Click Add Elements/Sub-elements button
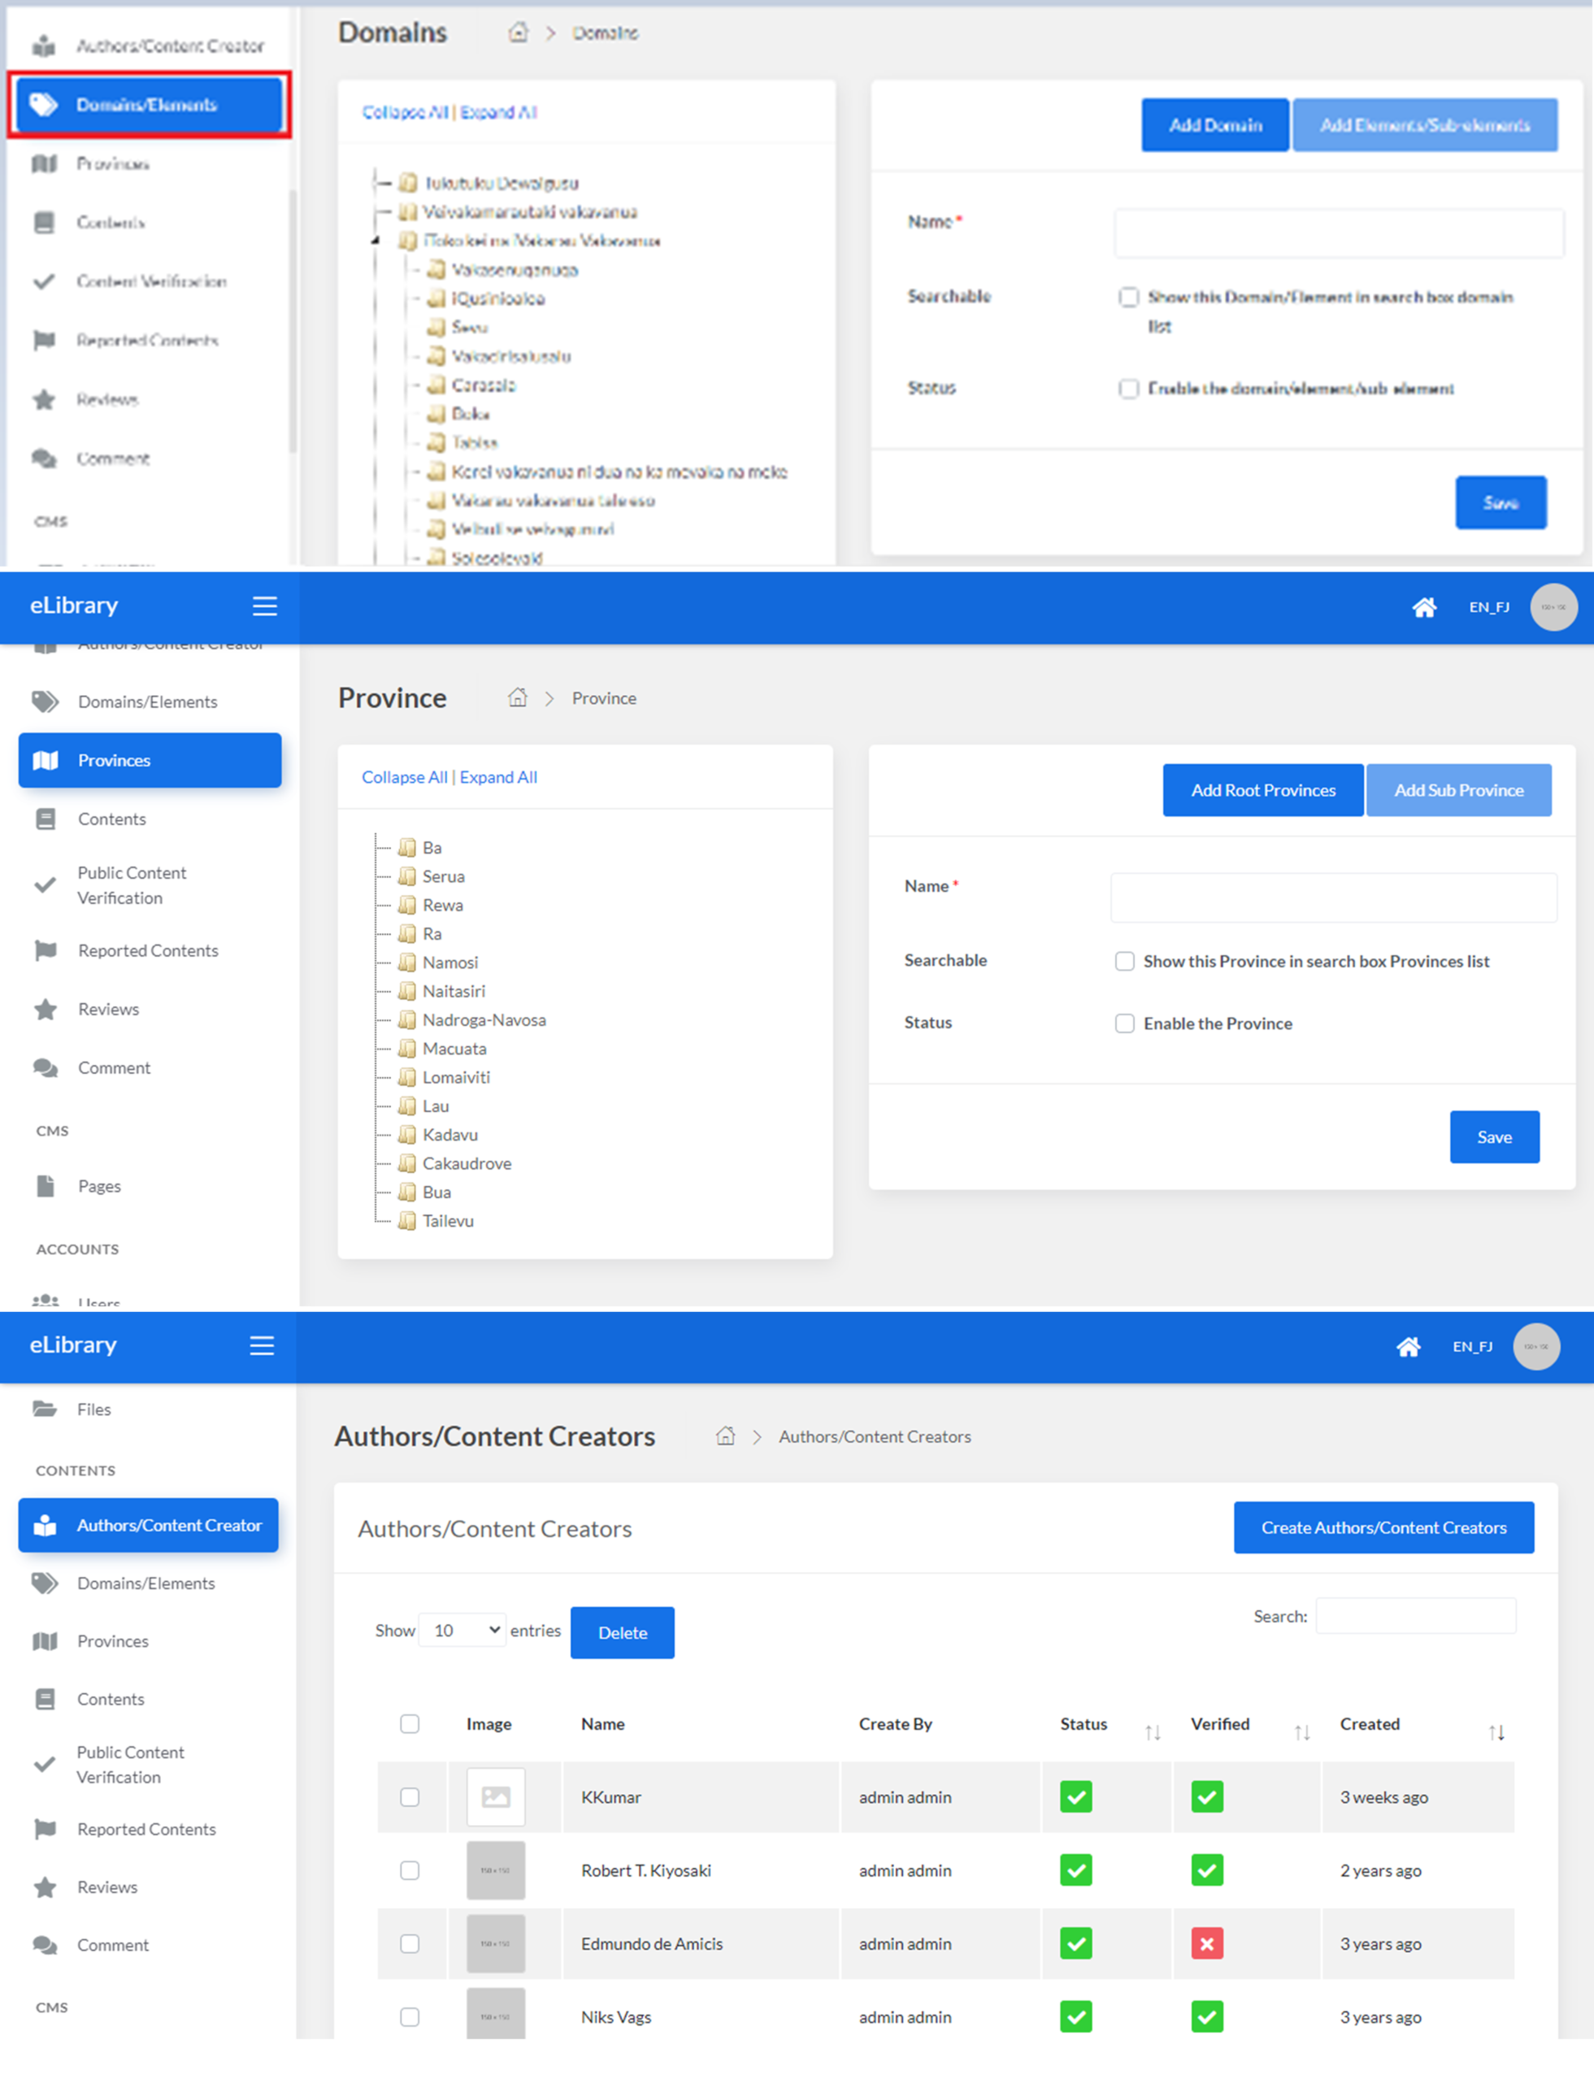Screen dimensions: 1594x2081 [x=1425, y=124]
